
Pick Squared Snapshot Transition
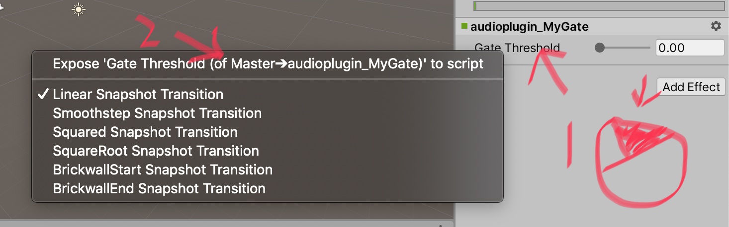click(x=145, y=132)
